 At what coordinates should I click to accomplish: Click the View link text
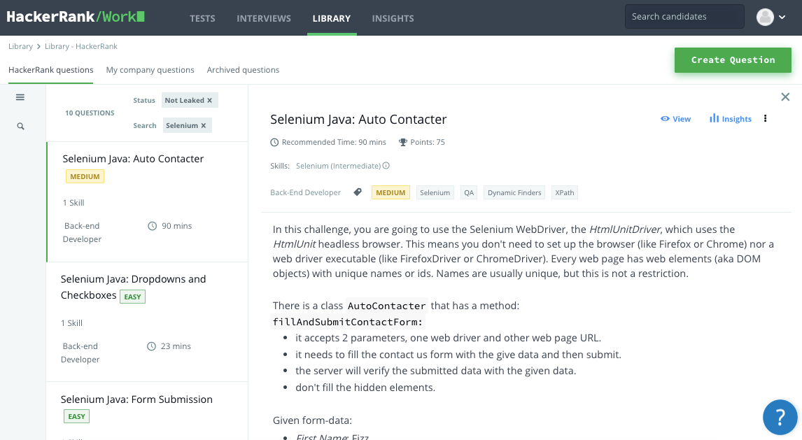point(682,119)
